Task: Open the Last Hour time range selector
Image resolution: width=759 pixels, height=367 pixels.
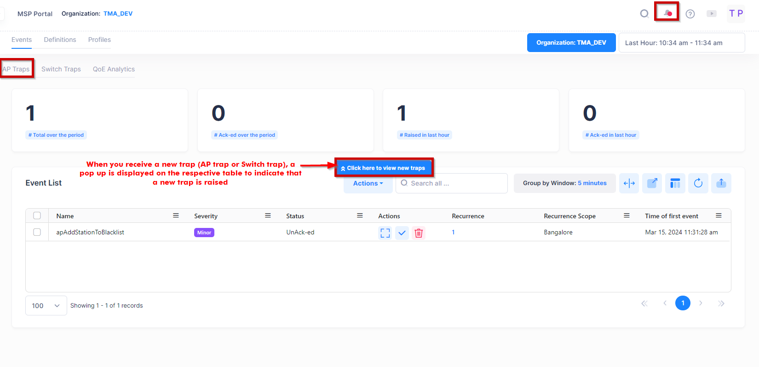Action: click(x=681, y=43)
